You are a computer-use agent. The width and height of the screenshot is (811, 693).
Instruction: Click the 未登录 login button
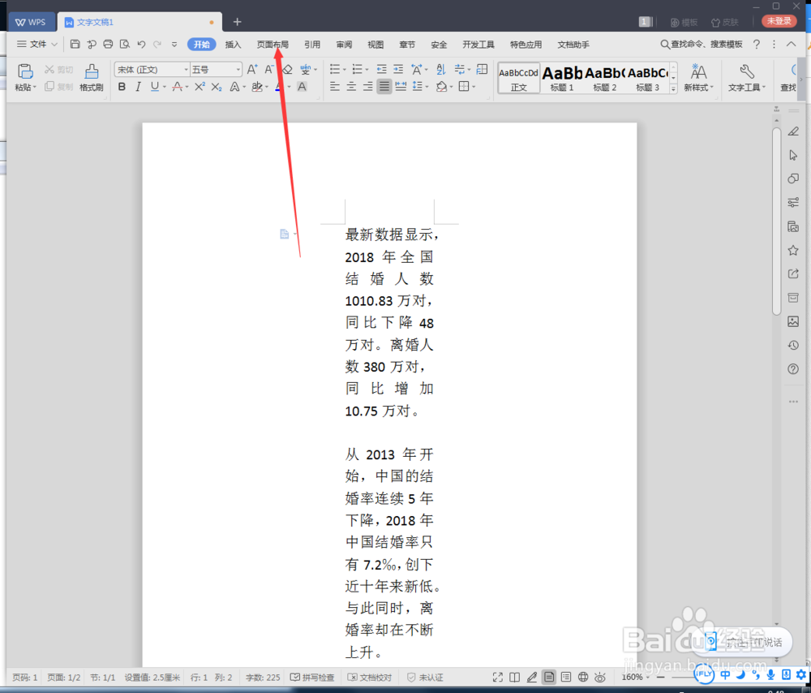pyautogui.click(x=778, y=19)
